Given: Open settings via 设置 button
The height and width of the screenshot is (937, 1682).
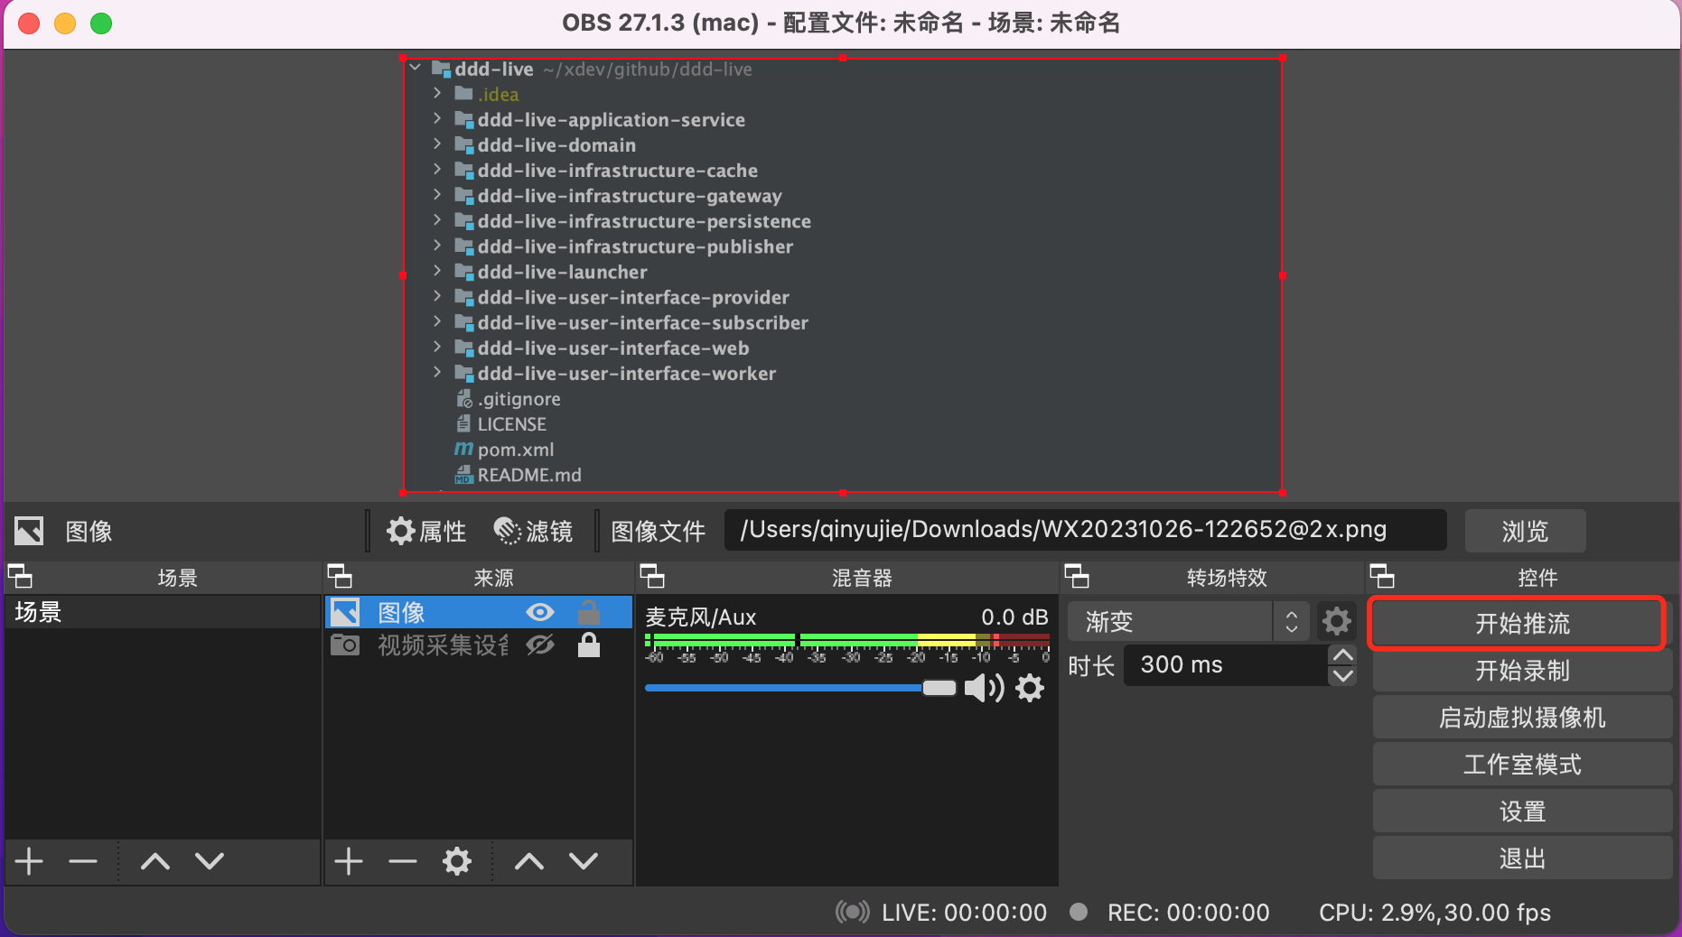Looking at the screenshot, I should (1522, 812).
